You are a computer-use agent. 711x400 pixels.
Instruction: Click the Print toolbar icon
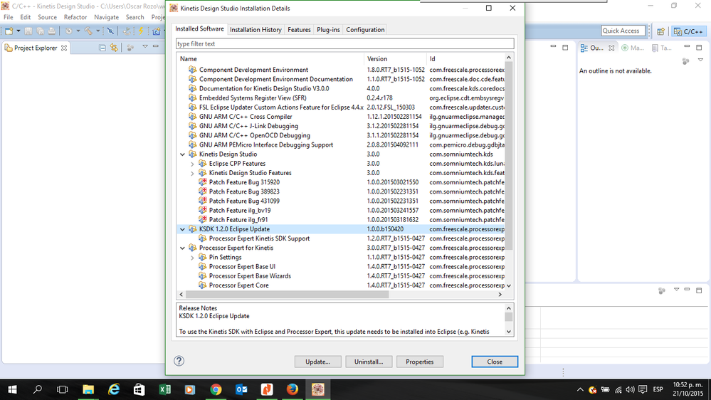[x=52, y=31]
